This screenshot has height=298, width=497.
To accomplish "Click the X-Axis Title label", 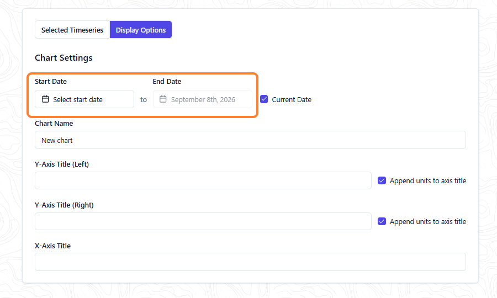I will (x=52, y=246).
